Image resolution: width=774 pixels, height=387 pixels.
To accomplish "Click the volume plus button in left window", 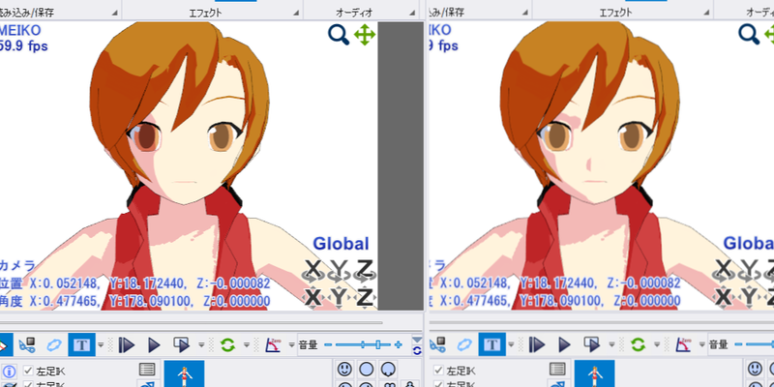I will pyautogui.click(x=399, y=344).
